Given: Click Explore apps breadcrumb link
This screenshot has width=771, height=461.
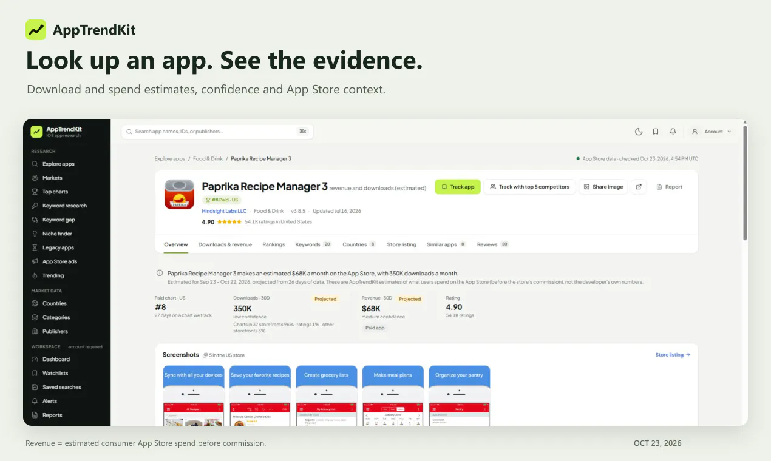Looking at the screenshot, I should (x=169, y=158).
